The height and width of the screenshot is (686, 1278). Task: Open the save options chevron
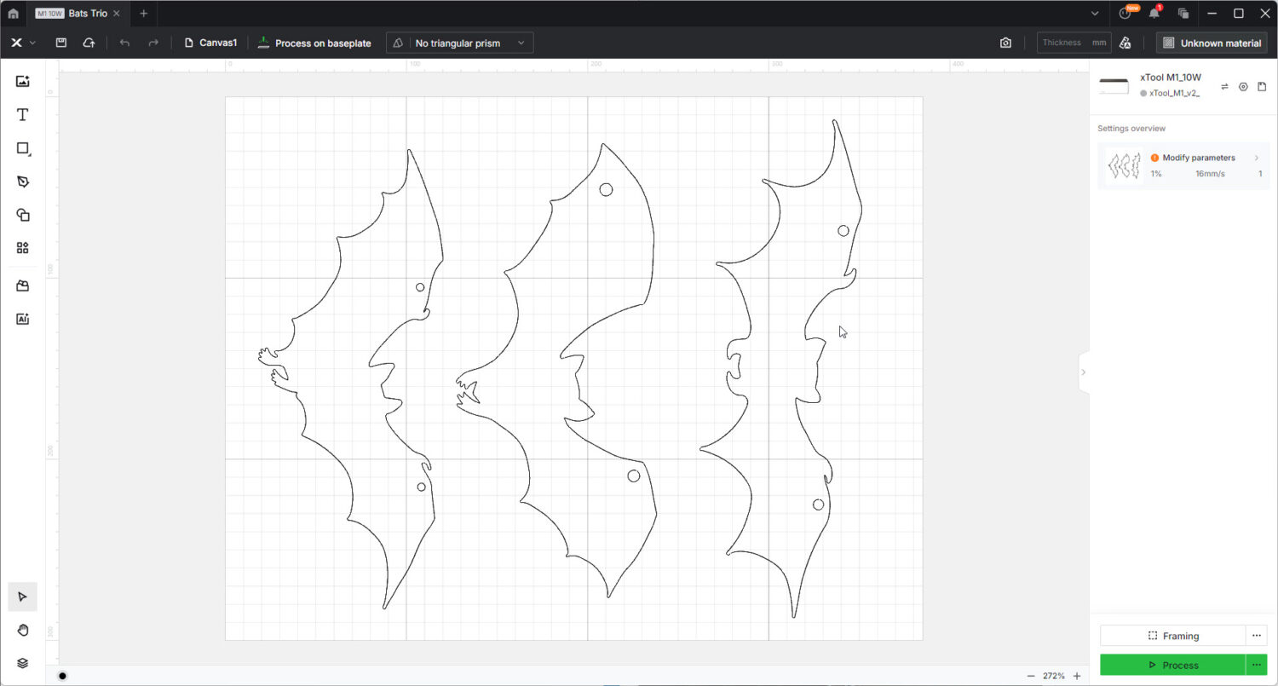tap(33, 42)
